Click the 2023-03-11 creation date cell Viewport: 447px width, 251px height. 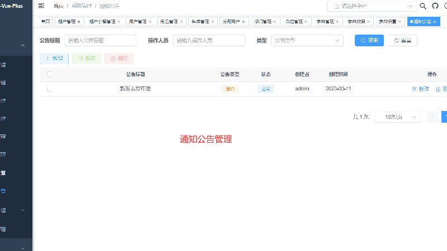click(338, 89)
